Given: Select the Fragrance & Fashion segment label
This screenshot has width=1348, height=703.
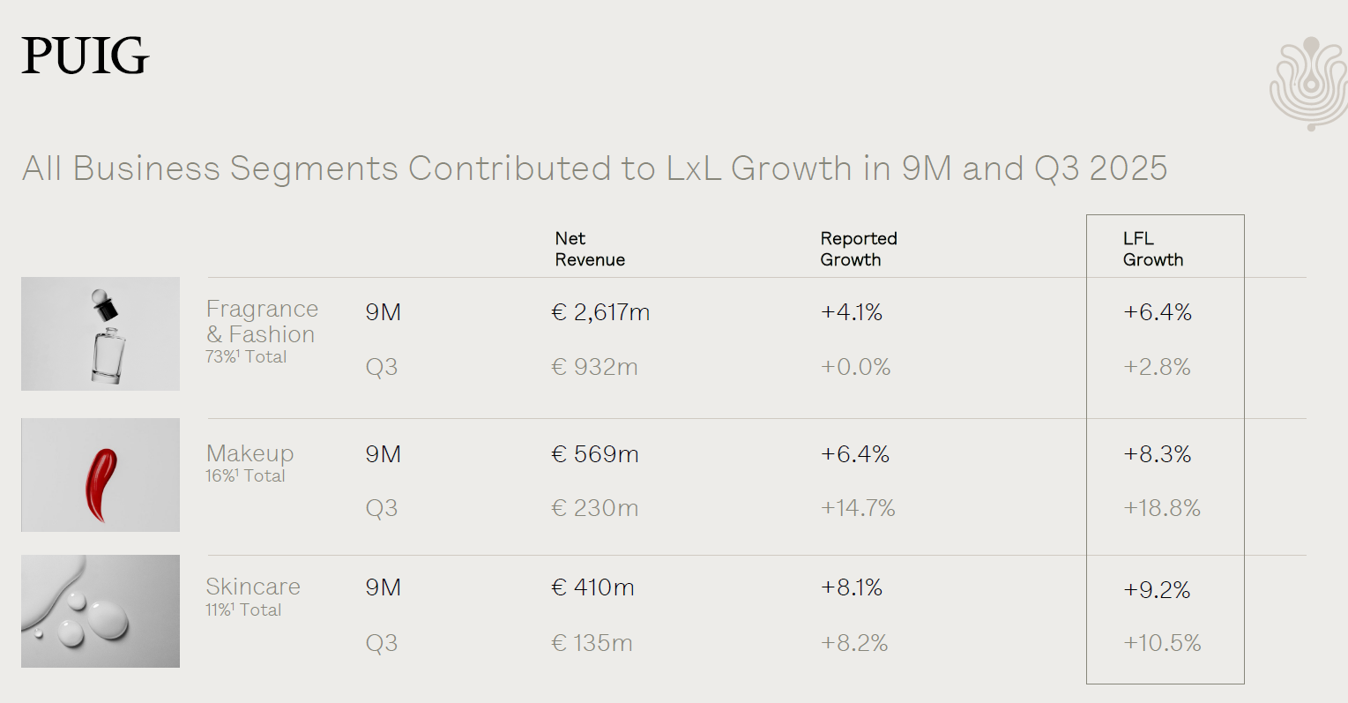Looking at the screenshot, I should click(261, 321).
